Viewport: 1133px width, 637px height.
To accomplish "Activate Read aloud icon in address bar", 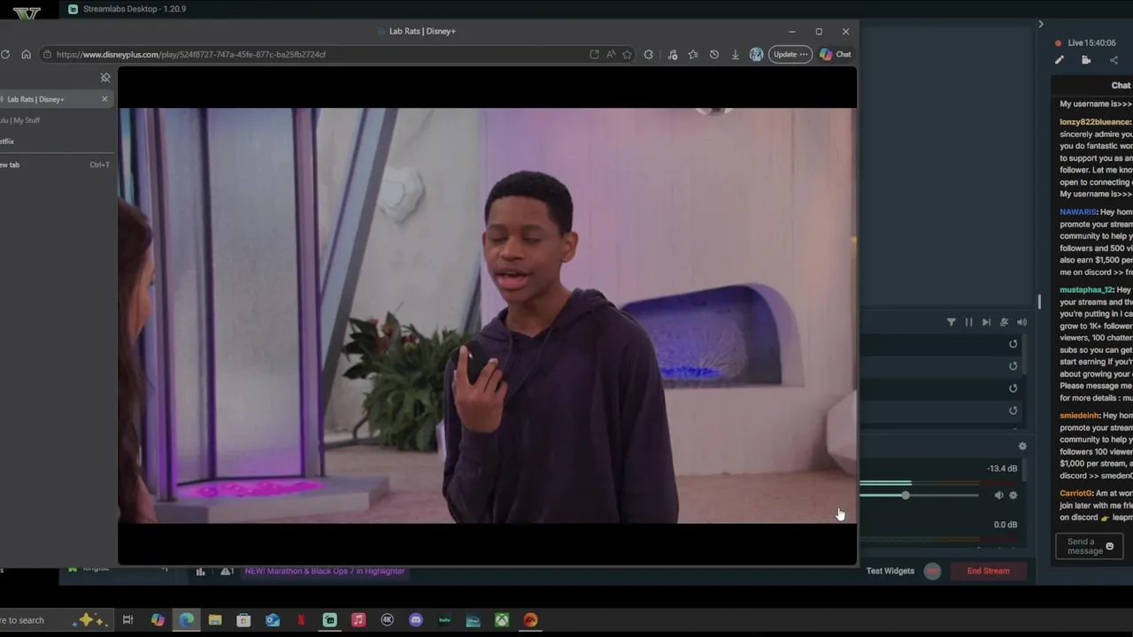I will click(x=611, y=54).
